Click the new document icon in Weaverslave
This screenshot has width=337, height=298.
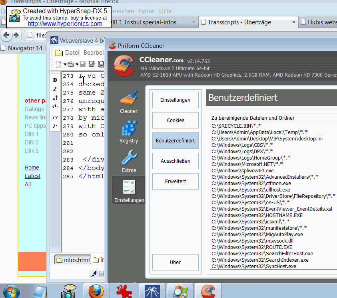[58, 64]
